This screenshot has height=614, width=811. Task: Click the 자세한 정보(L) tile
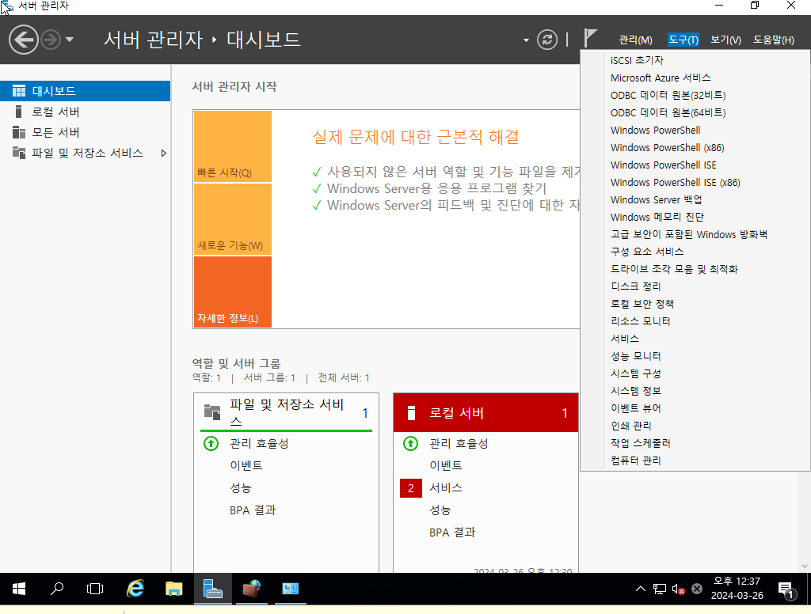[233, 292]
